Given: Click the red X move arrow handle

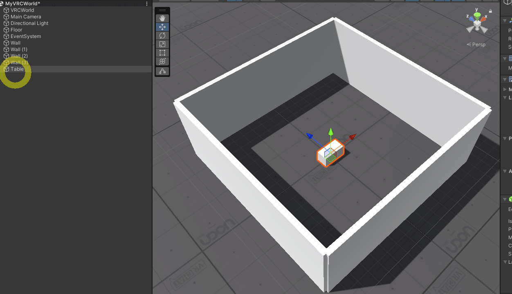Looking at the screenshot, I should [353, 137].
